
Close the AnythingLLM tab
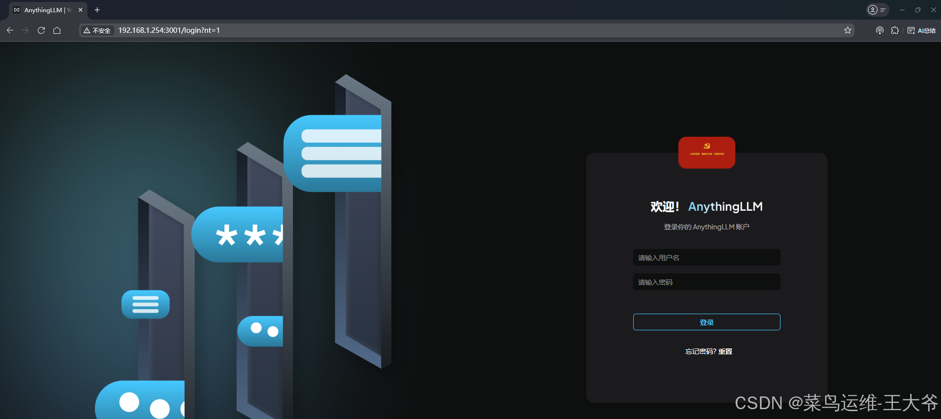[81, 10]
